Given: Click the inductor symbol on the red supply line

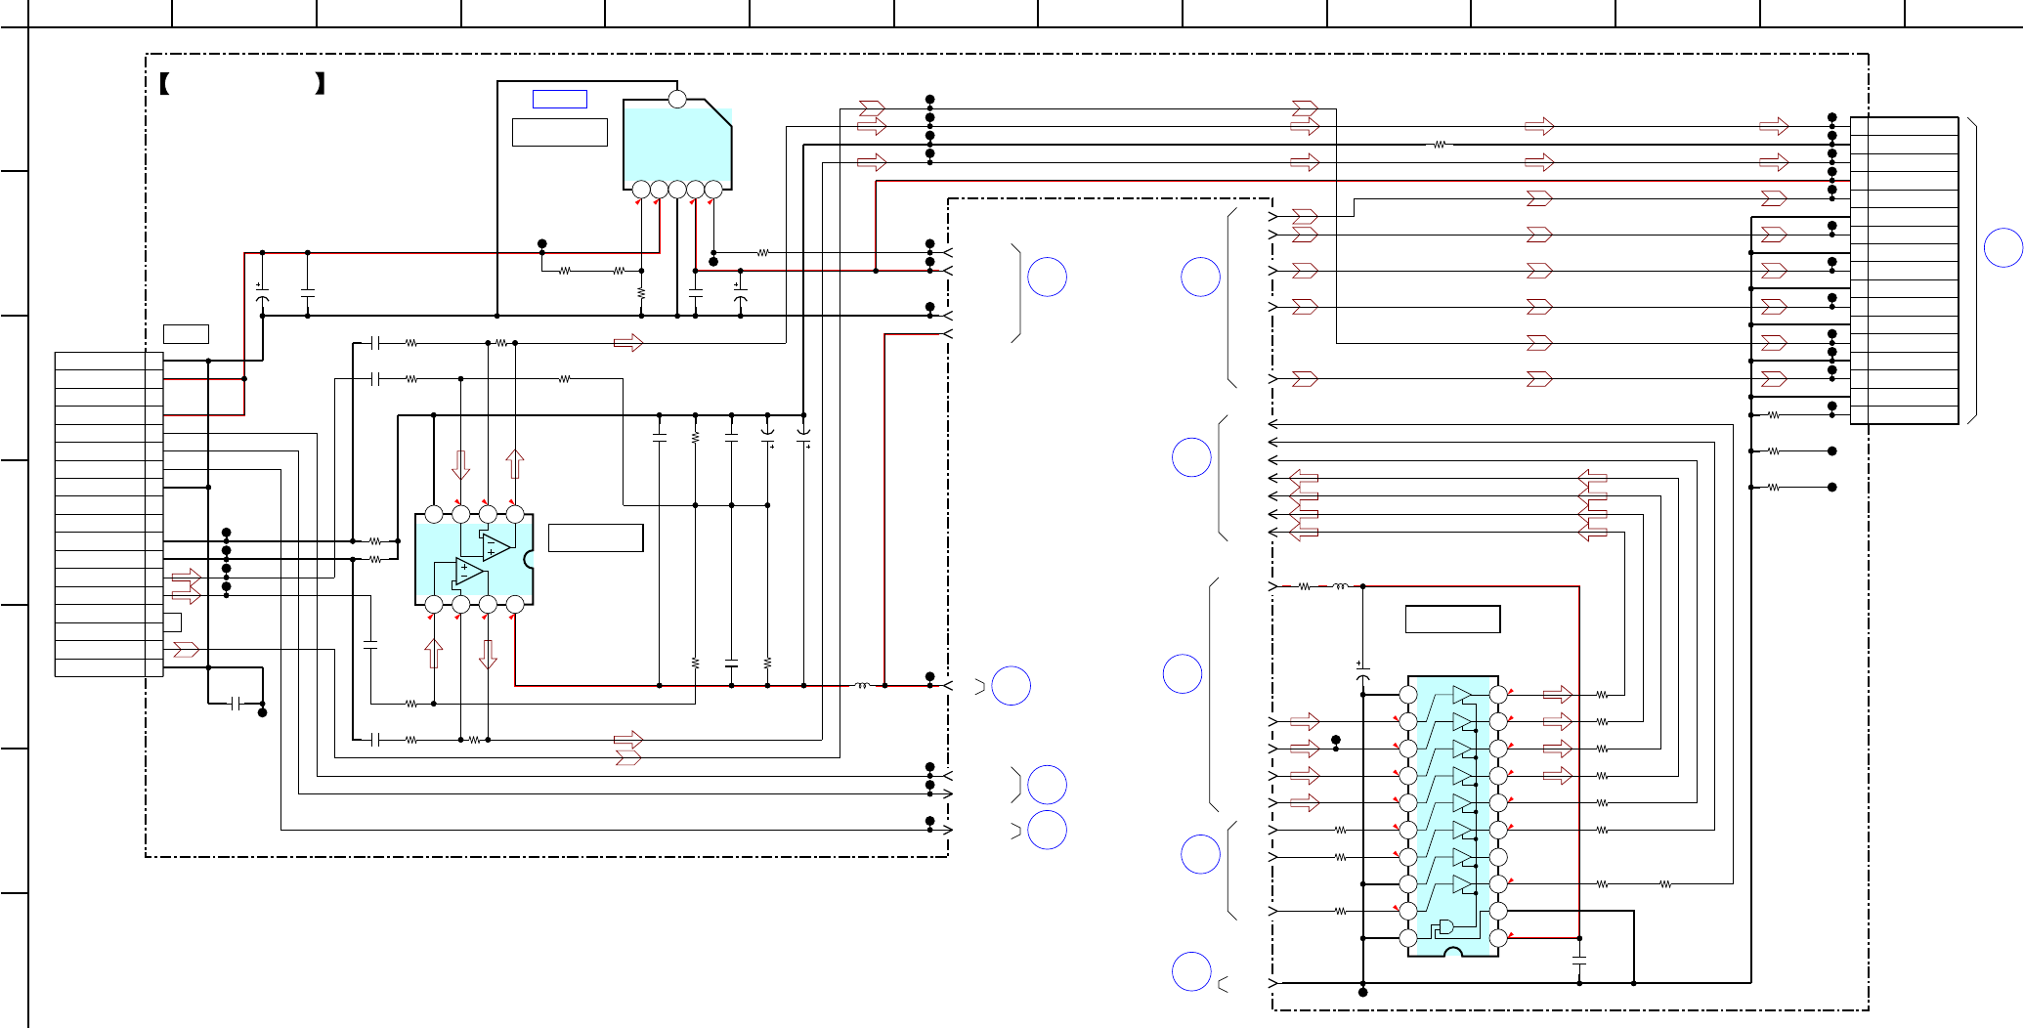Looking at the screenshot, I should (862, 685).
